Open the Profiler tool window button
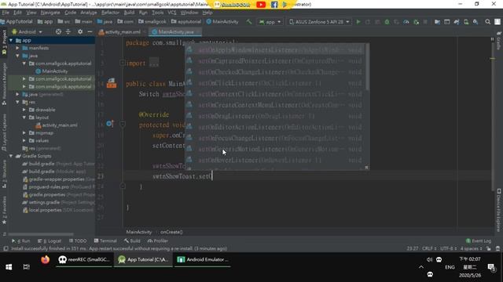The image size is (503, 282). click(158, 240)
